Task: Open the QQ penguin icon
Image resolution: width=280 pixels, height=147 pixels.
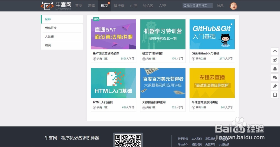Action: (275, 68)
